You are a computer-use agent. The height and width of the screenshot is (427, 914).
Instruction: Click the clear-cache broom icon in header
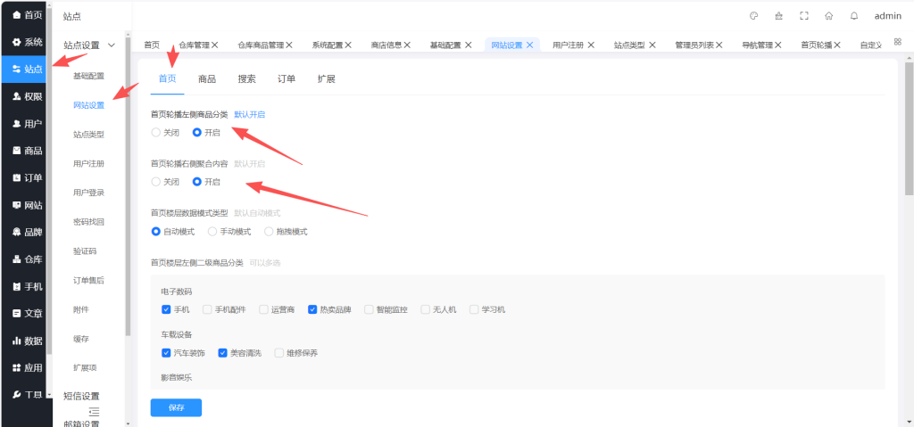778,16
